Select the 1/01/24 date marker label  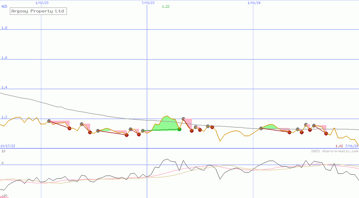(254, 3)
